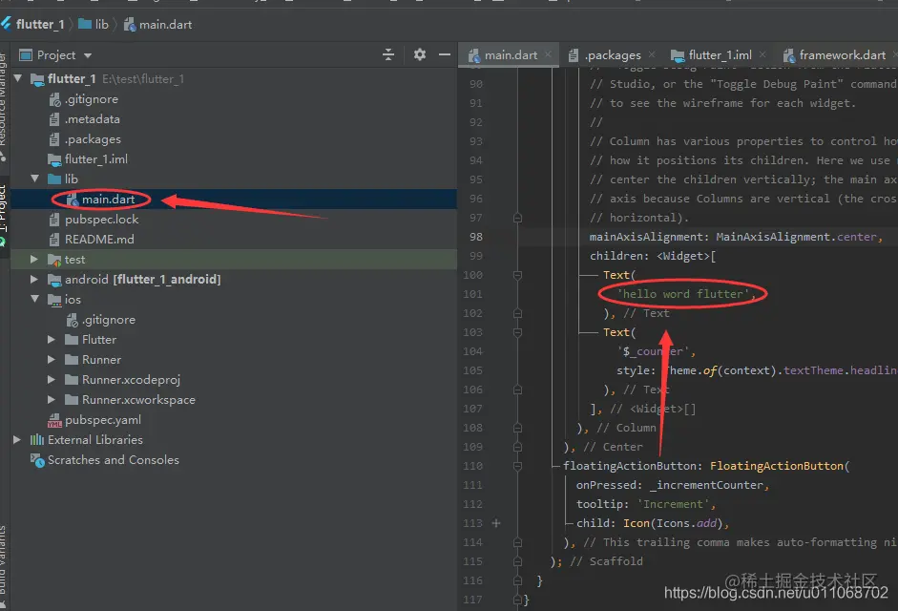Collapse the ios folder
This screenshot has height=611, width=898.
[x=35, y=299]
